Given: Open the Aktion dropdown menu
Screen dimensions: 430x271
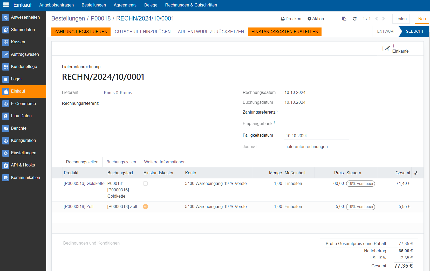Looking at the screenshot, I should 316,19.
